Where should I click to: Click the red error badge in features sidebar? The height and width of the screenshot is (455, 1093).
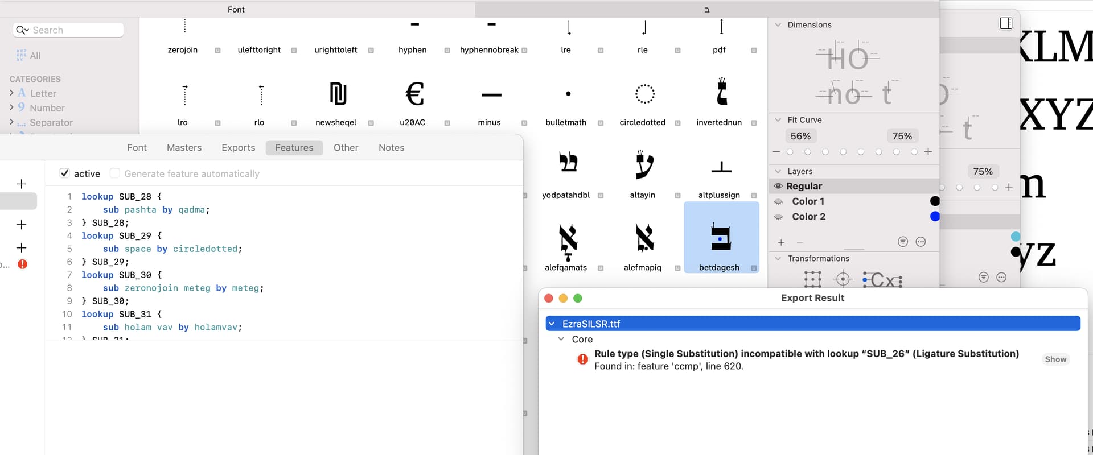[23, 264]
